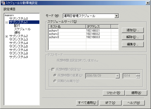Screen dimensions: 151x109
Task: Select 通知 tree item
Action: (17, 33)
